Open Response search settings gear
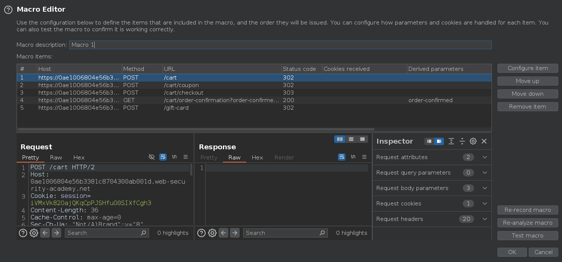The image size is (562, 262). [212, 233]
